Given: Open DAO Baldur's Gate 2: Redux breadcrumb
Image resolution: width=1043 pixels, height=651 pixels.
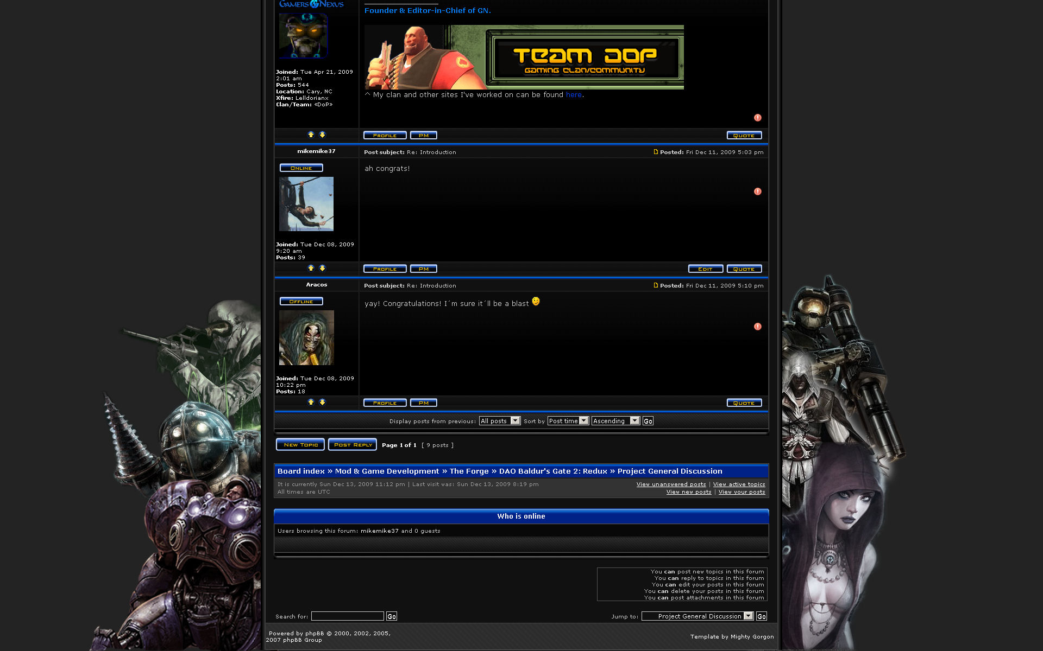Looking at the screenshot, I should coord(553,471).
